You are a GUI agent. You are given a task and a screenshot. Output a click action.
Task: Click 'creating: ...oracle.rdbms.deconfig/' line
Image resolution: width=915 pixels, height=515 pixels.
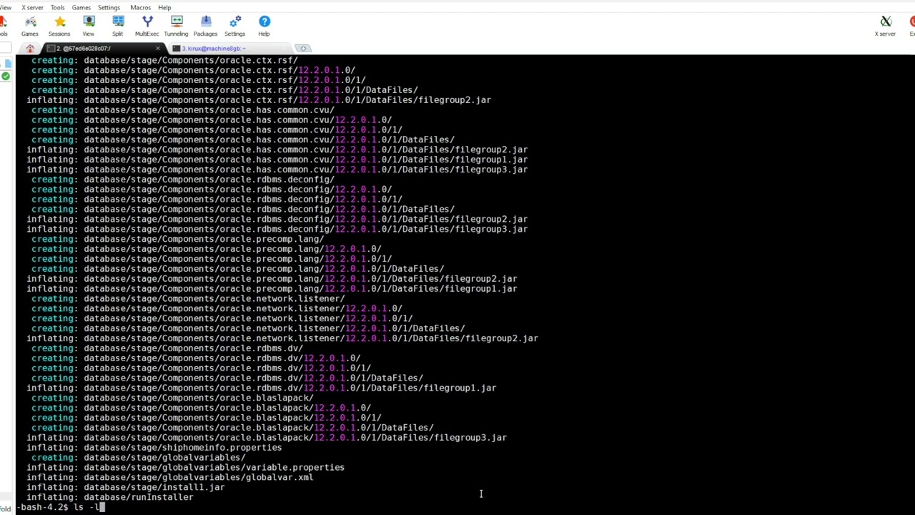coord(183,180)
